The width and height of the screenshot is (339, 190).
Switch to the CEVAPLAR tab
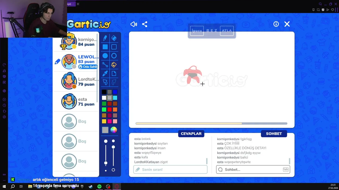point(191,134)
